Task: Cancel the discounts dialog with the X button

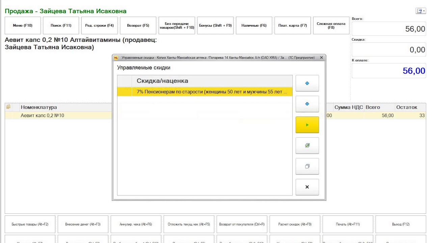Action: tap(307, 187)
